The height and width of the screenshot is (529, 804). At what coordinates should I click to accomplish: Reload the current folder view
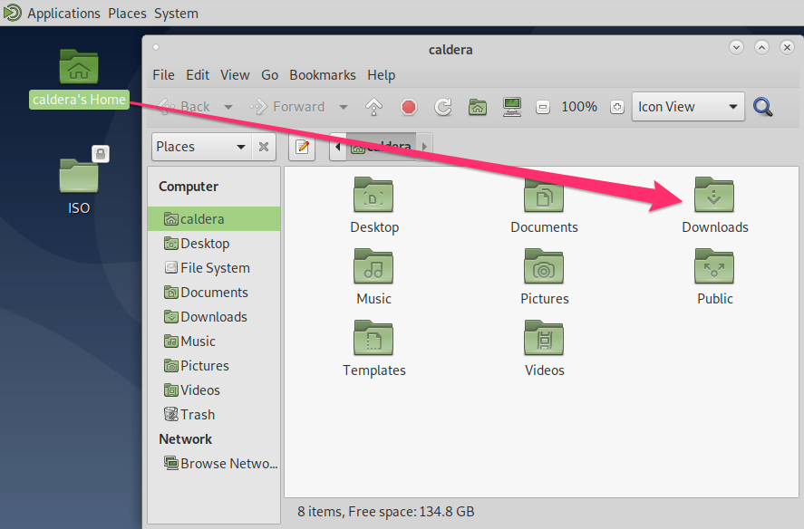pyautogui.click(x=443, y=106)
